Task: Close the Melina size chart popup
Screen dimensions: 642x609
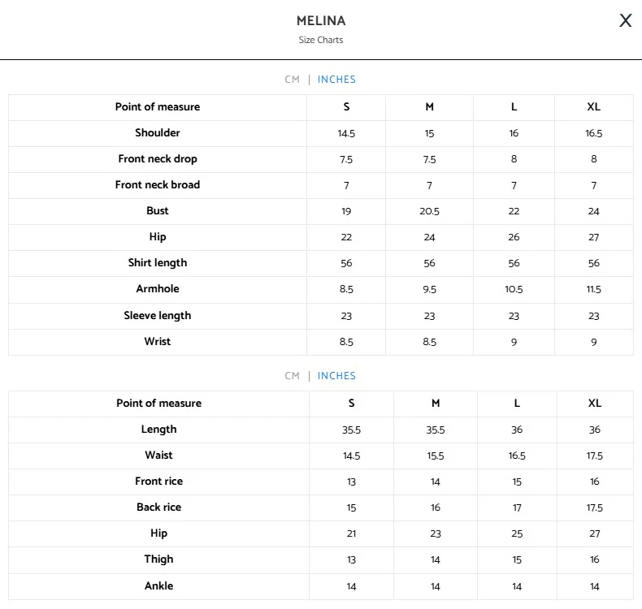Action: point(625,21)
